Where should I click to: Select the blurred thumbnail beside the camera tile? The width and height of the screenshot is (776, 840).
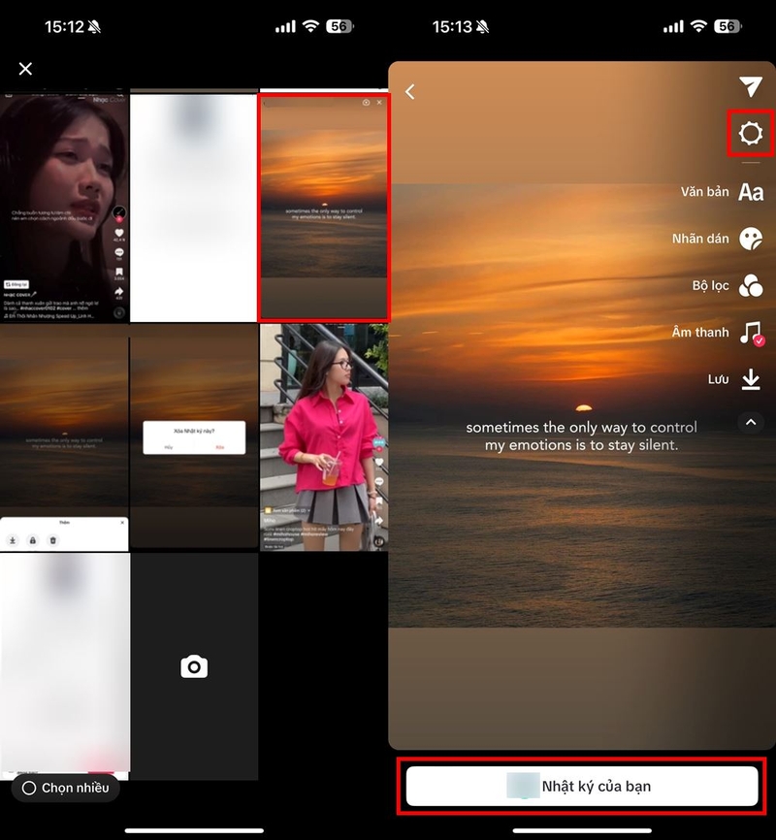point(64,664)
